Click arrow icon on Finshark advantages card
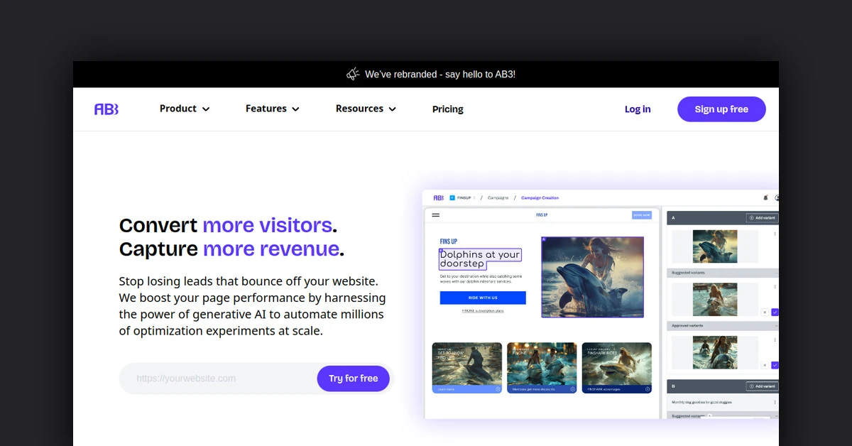The height and width of the screenshot is (446, 852). [x=648, y=389]
